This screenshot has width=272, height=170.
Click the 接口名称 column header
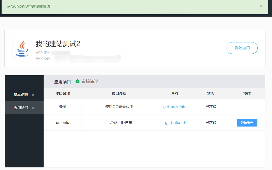pyautogui.click(x=62, y=93)
